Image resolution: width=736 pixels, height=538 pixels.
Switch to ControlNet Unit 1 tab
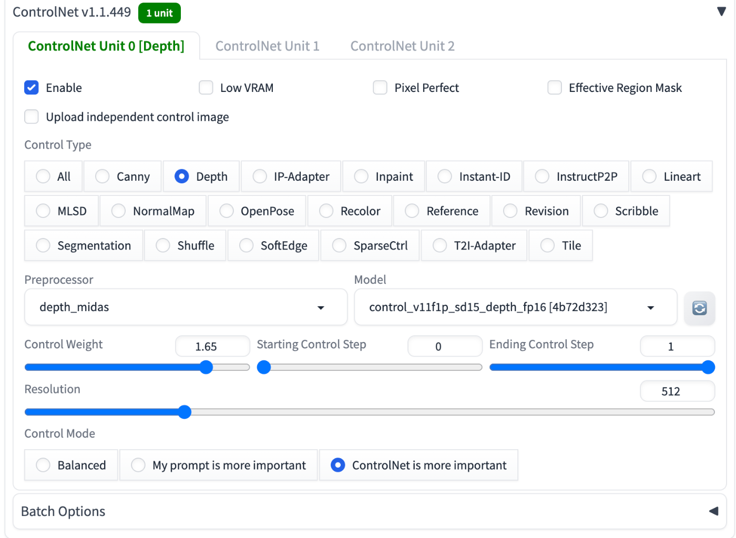[x=267, y=46]
